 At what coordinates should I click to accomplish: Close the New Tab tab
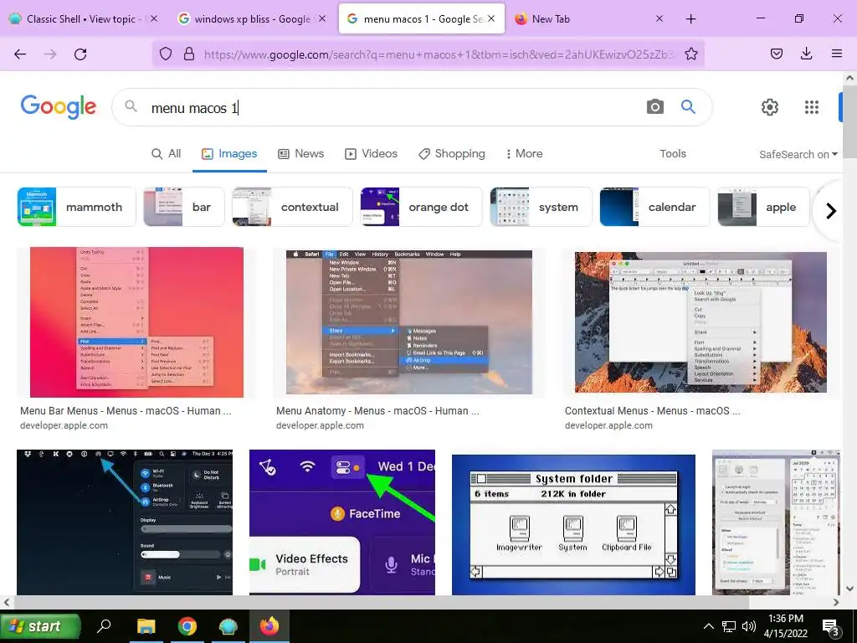(x=659, y=18)
